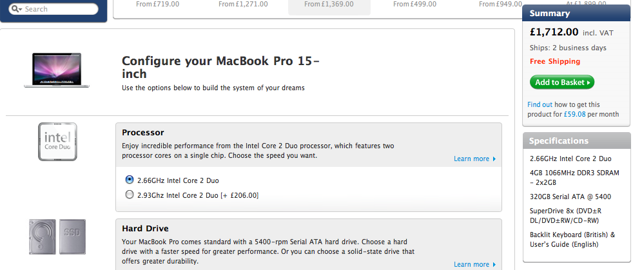Select the From £1,271.00 product tab
This screenshot has height=270, width=633.
point(243,5)
